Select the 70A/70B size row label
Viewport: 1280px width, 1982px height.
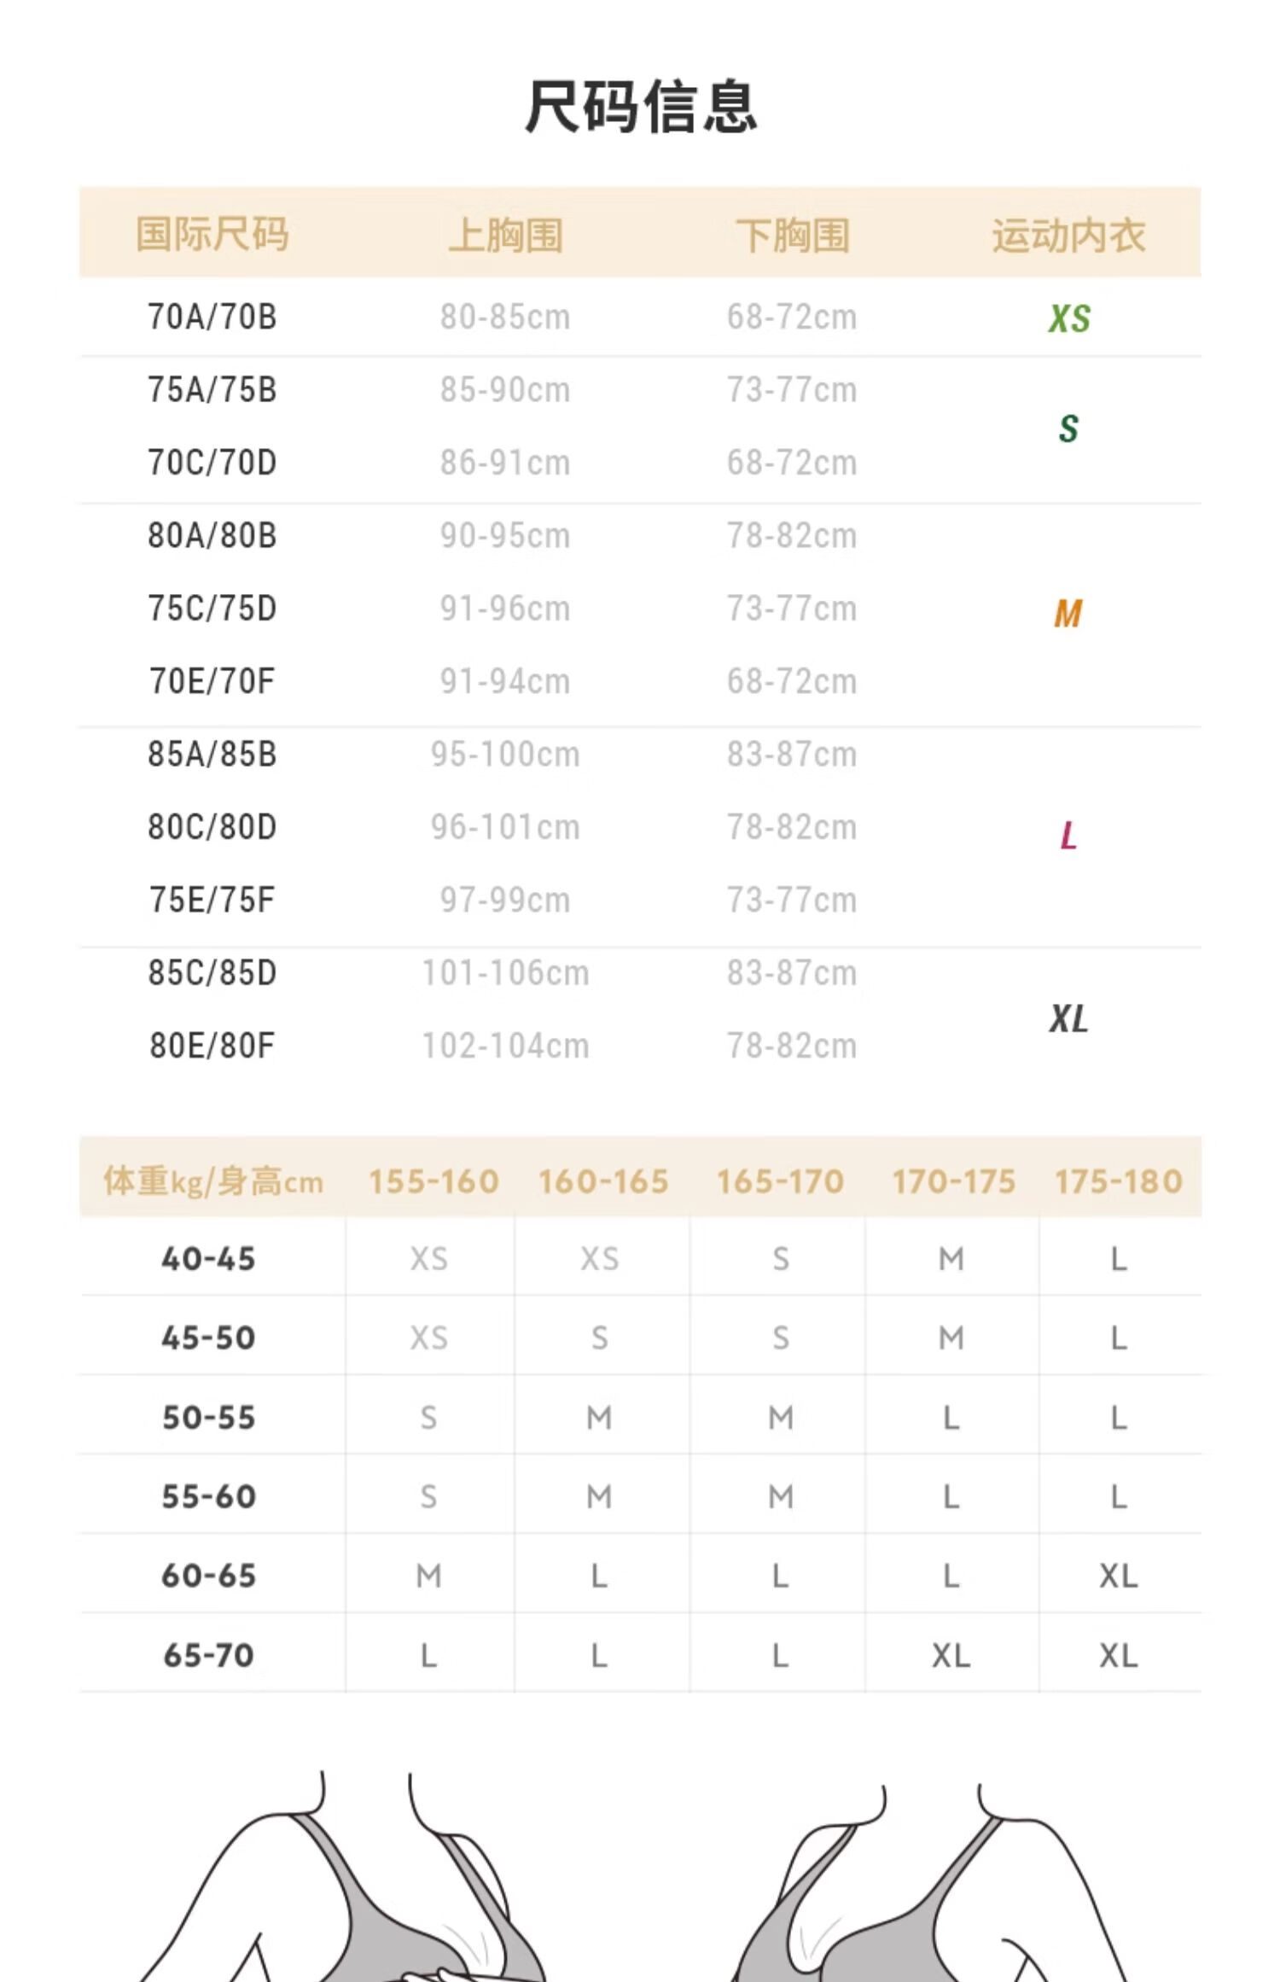pos(212,318)
